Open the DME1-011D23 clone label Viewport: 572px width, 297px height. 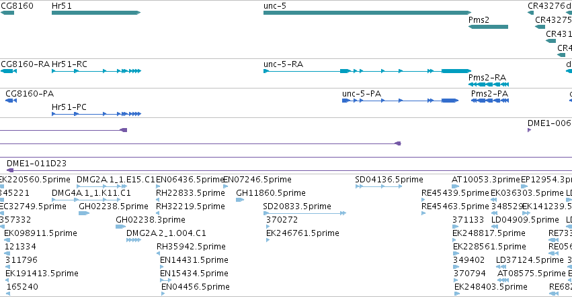pos(36,164)
